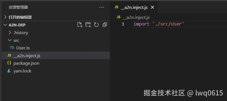Screen dimensions: 227x101
Task: Collapse all folders in explorer
Action: tap(104, 25)
